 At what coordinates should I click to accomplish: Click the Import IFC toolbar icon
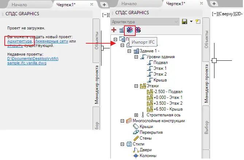click(129, 30)
